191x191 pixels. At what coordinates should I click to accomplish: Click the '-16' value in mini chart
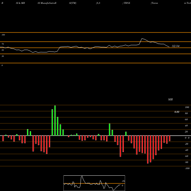point(123,181)
